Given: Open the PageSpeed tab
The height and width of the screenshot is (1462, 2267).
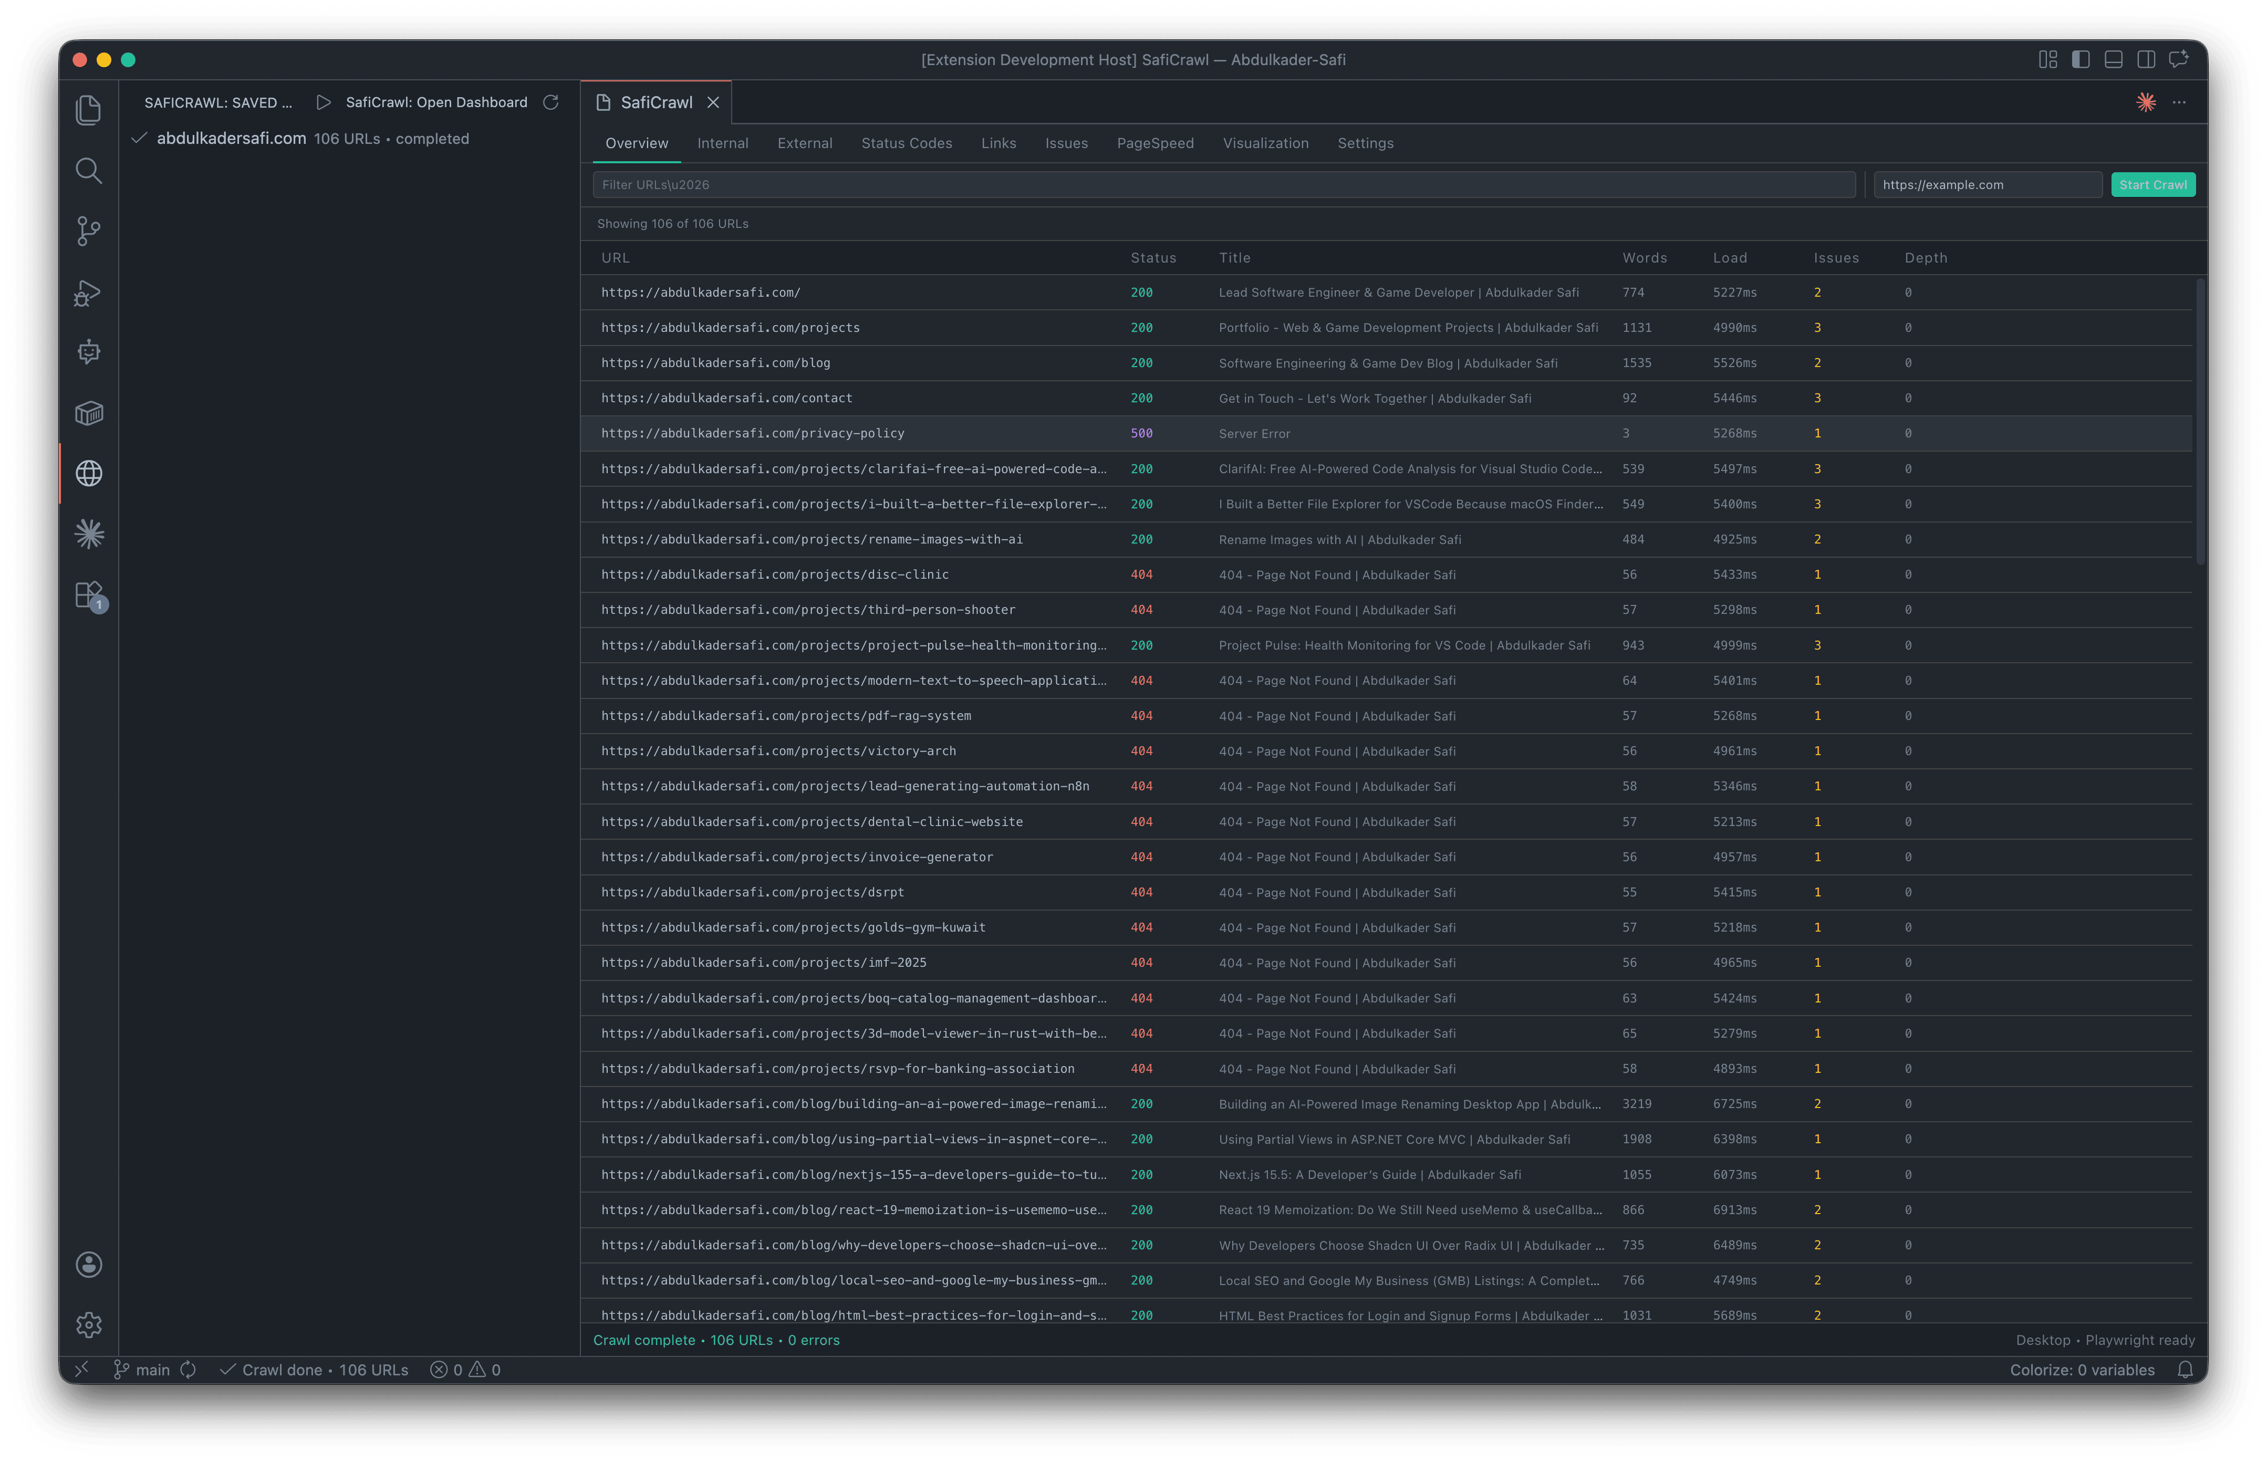Looking at the screenshot, I should click(x=1156, y=143).
